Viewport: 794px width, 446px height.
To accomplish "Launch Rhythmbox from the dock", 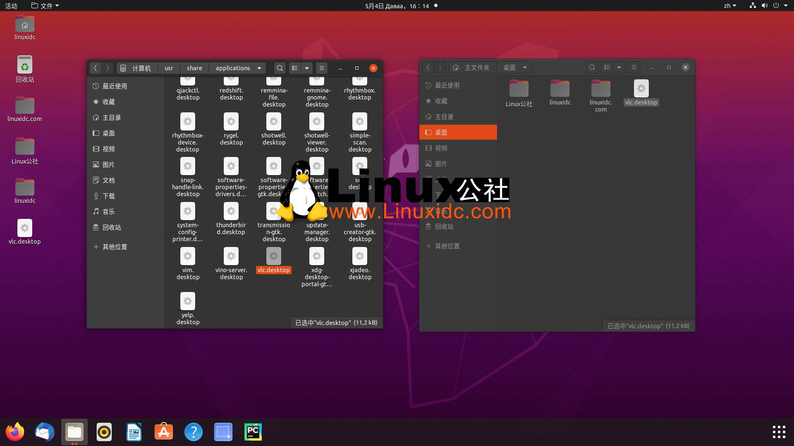I will click(x=104, y=432).
